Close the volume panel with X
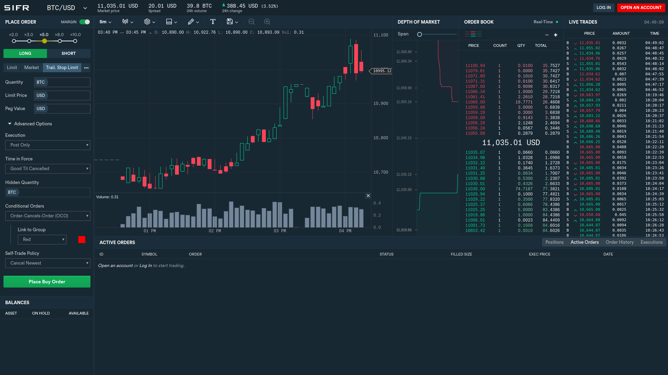This screenshot has width=668, height=375. pos(368,196)
